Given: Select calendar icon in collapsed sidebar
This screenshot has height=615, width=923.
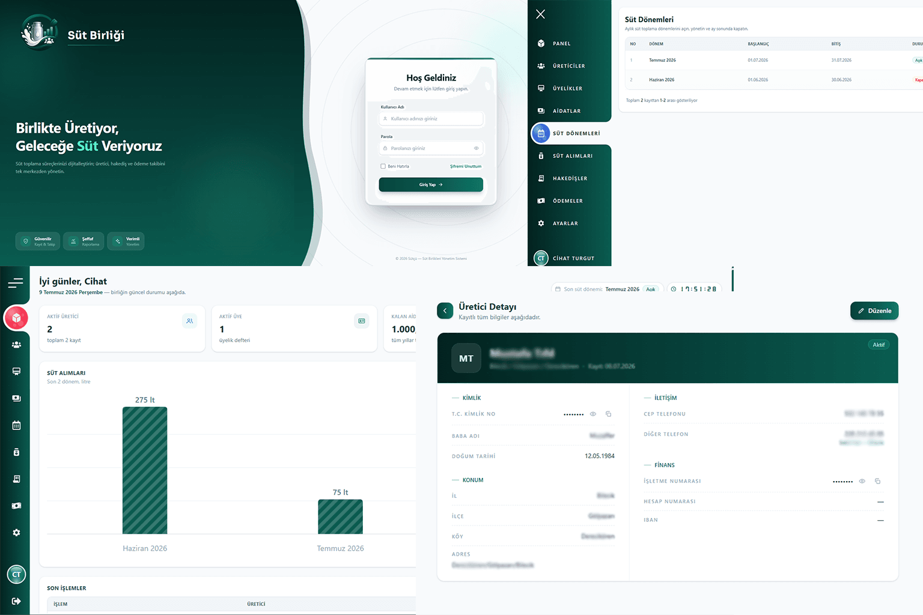Looking at the screenshot, I should pos(16,425).
